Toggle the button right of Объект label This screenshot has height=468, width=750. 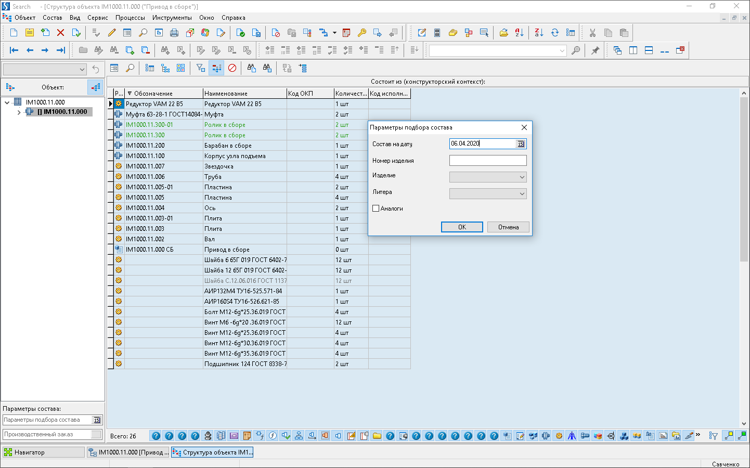click(95, 87)
